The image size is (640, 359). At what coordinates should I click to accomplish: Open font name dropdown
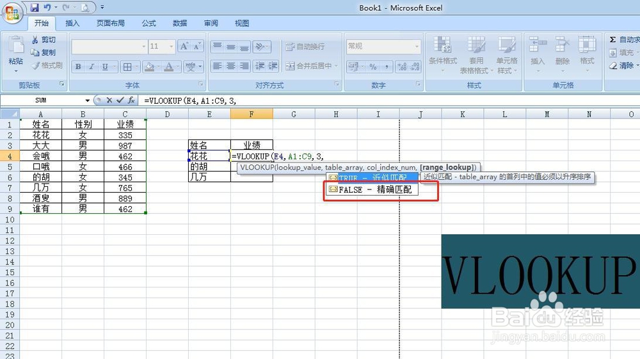[143, 47]
